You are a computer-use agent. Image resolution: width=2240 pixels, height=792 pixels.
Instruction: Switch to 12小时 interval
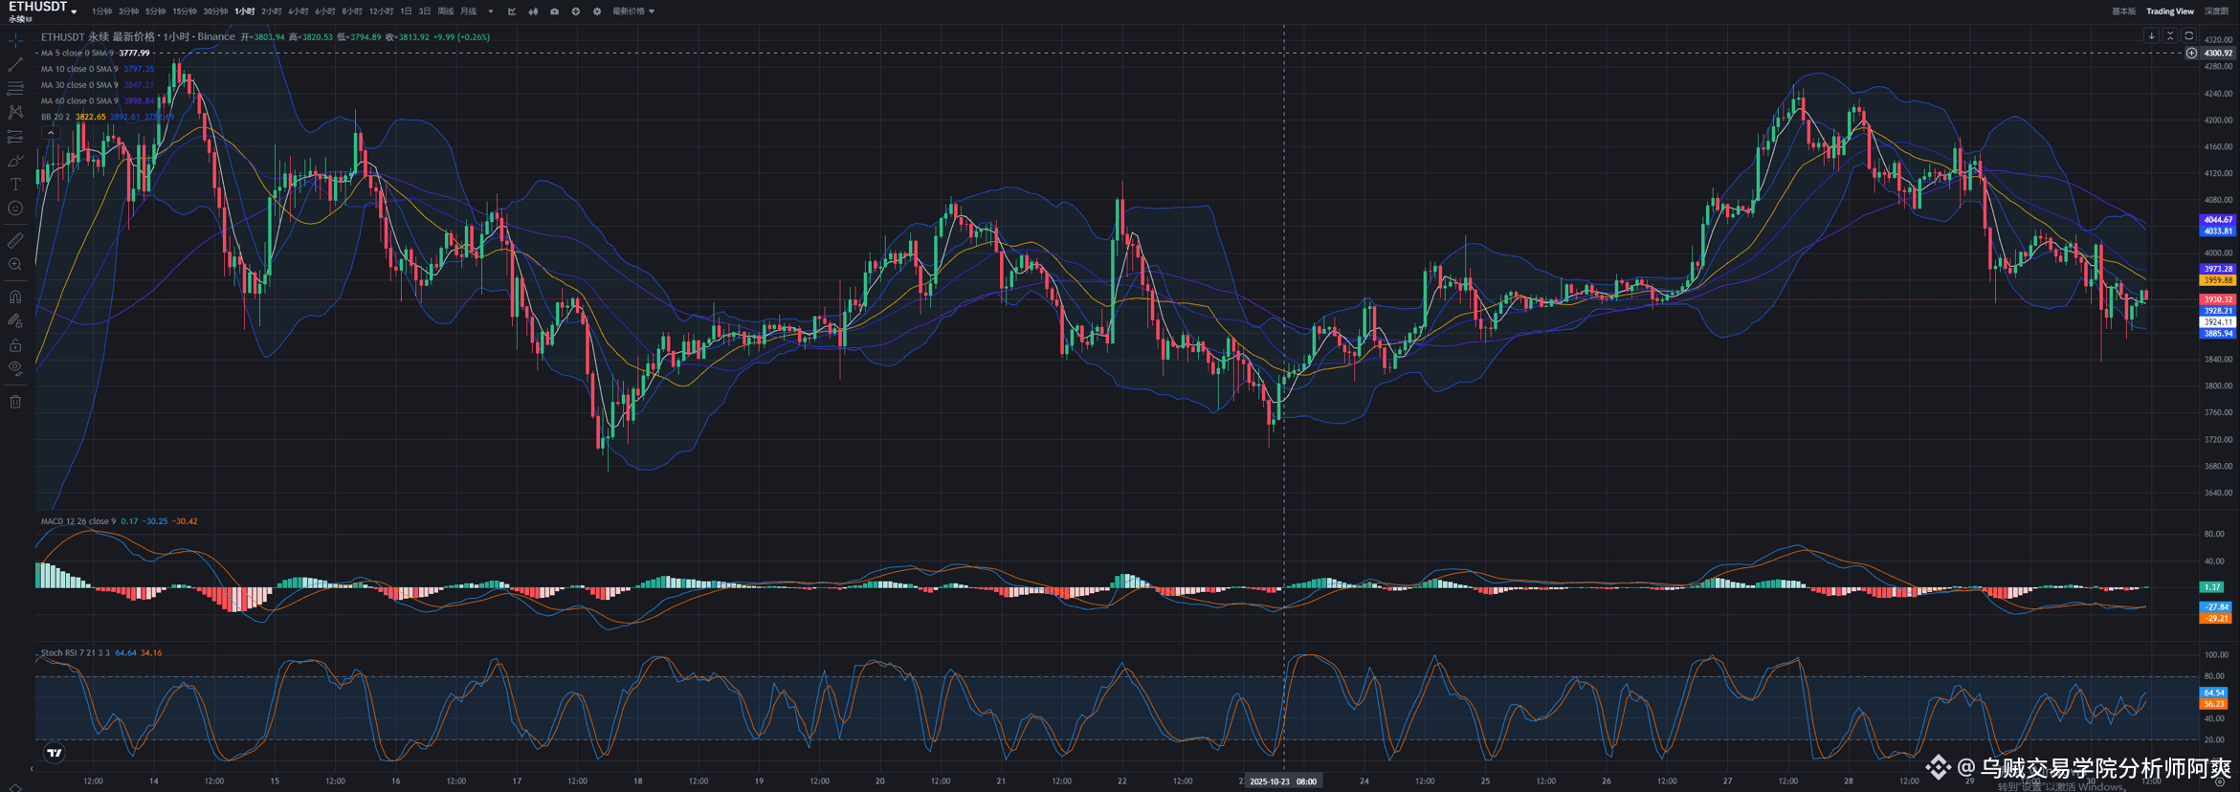pyautogui.click(x=381, y=11)
